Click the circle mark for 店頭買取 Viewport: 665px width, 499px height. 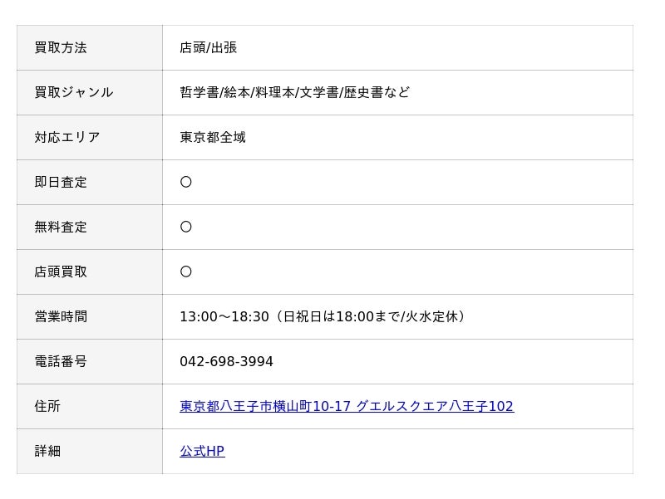185,272
